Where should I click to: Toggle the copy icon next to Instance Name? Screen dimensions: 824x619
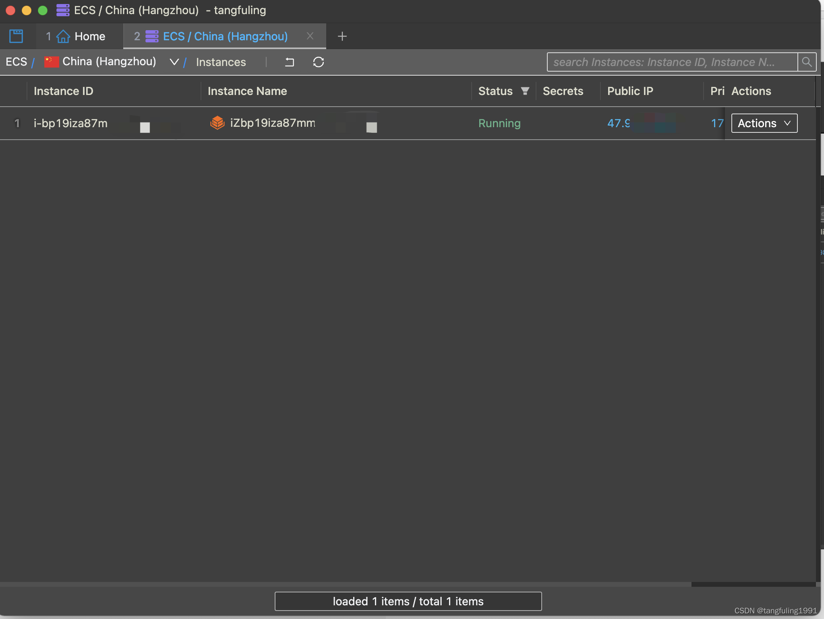(371, 127)
